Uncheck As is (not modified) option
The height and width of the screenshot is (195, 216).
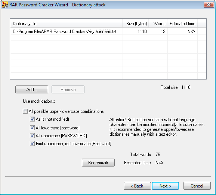click(x=32, y=119)
